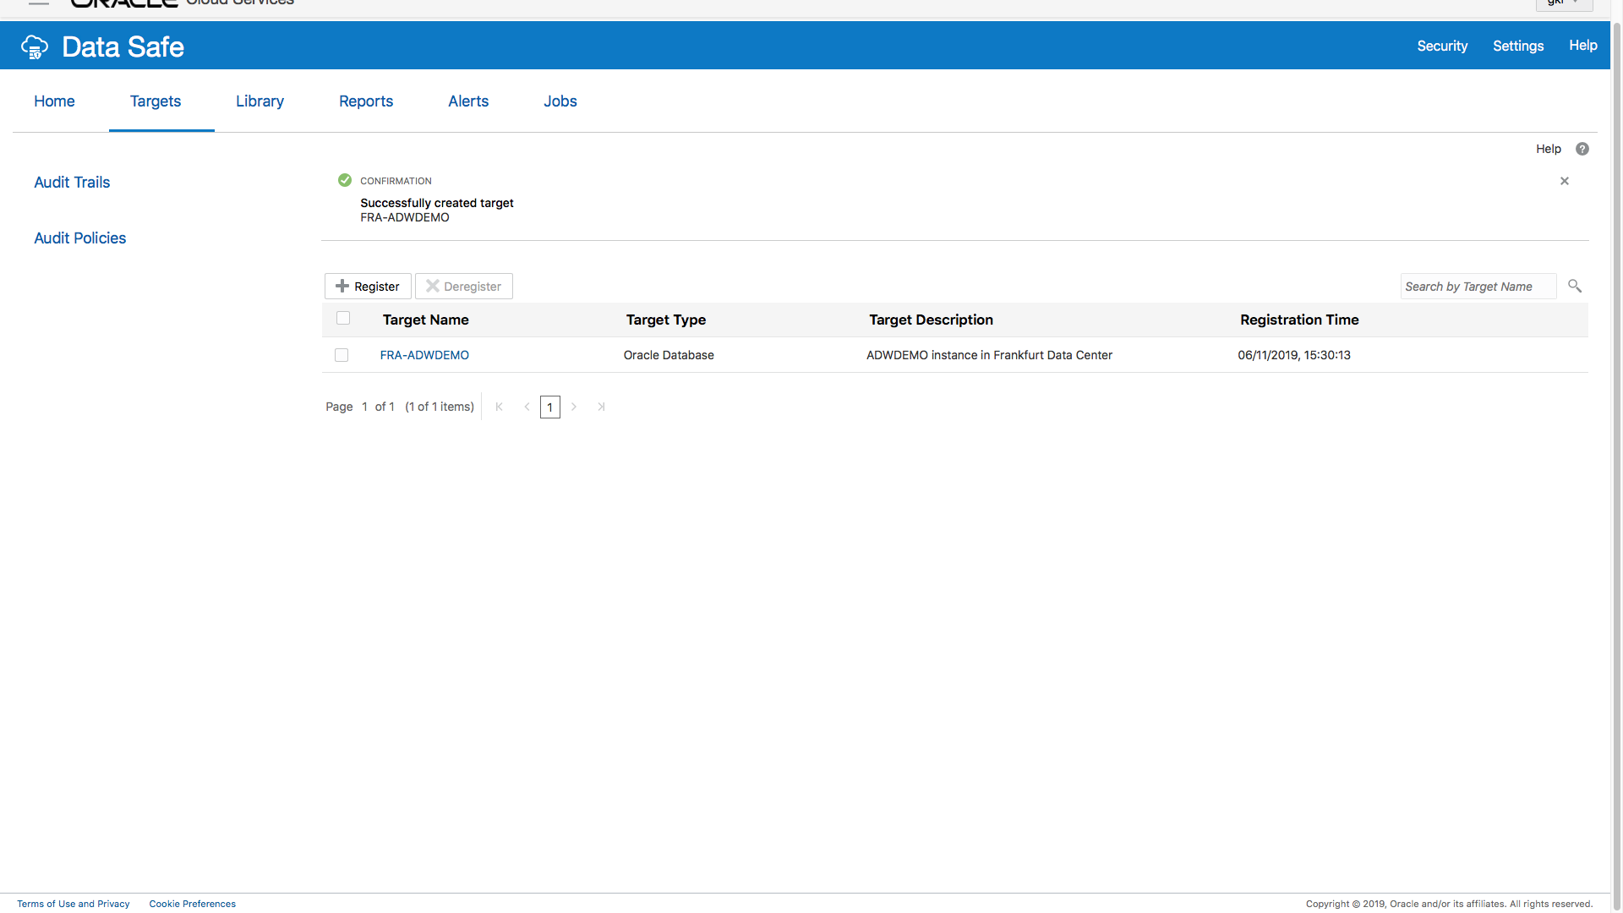Image resolution: width=1623 pixels, height=913 pixels.
Task: Click the search magnifier icon
Action: tap(1574, 286)
